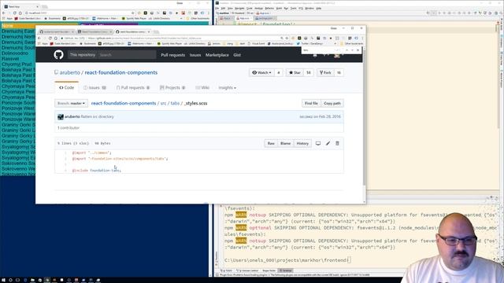View the file in Raw mode
The width and height of the screenshot is (504, 283).
click(x=271, y=143)
